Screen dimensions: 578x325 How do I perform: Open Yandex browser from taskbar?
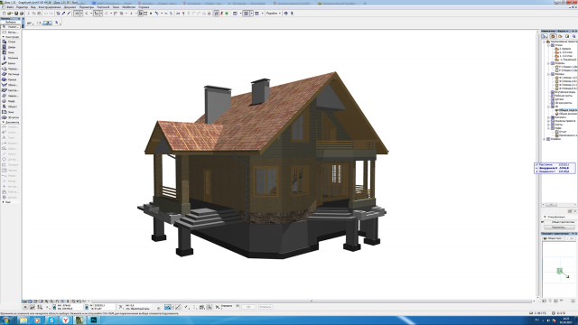pos(66,320)
